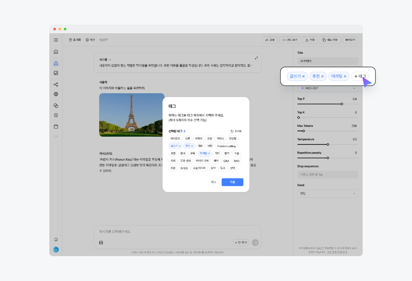The height and width of the screenshot is (281, 412).
Task: Toggle the 이미지 이해 tag chip
Action: tap(202, 161)
